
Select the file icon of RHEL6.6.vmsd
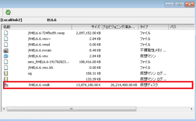tap(6, 45)
